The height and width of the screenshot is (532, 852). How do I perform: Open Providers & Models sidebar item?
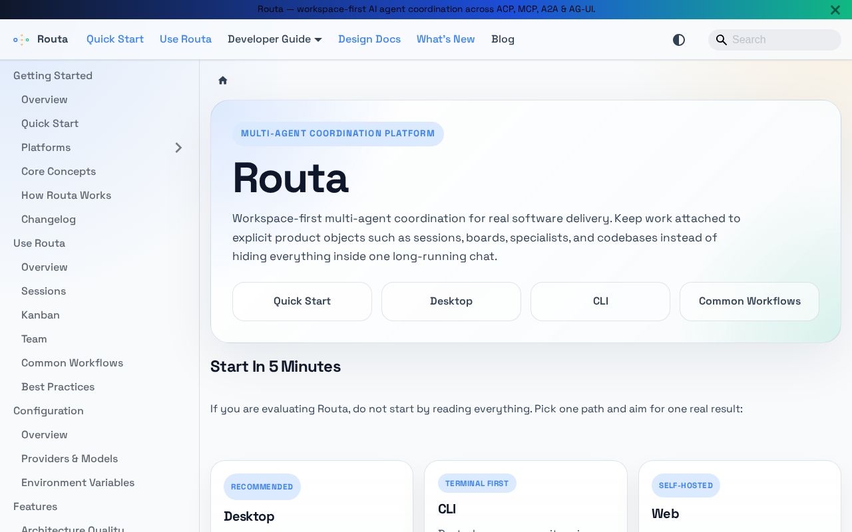click(x=69, y=459)
